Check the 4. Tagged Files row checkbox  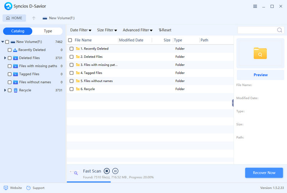[x=71, y=73]
